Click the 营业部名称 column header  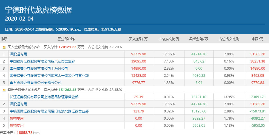pos(66,39)
